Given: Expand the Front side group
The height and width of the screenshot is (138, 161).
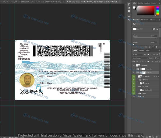Looking at the screenshot, I should 136,69.
